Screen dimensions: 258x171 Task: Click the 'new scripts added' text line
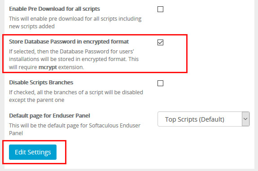tap(32, 26)
